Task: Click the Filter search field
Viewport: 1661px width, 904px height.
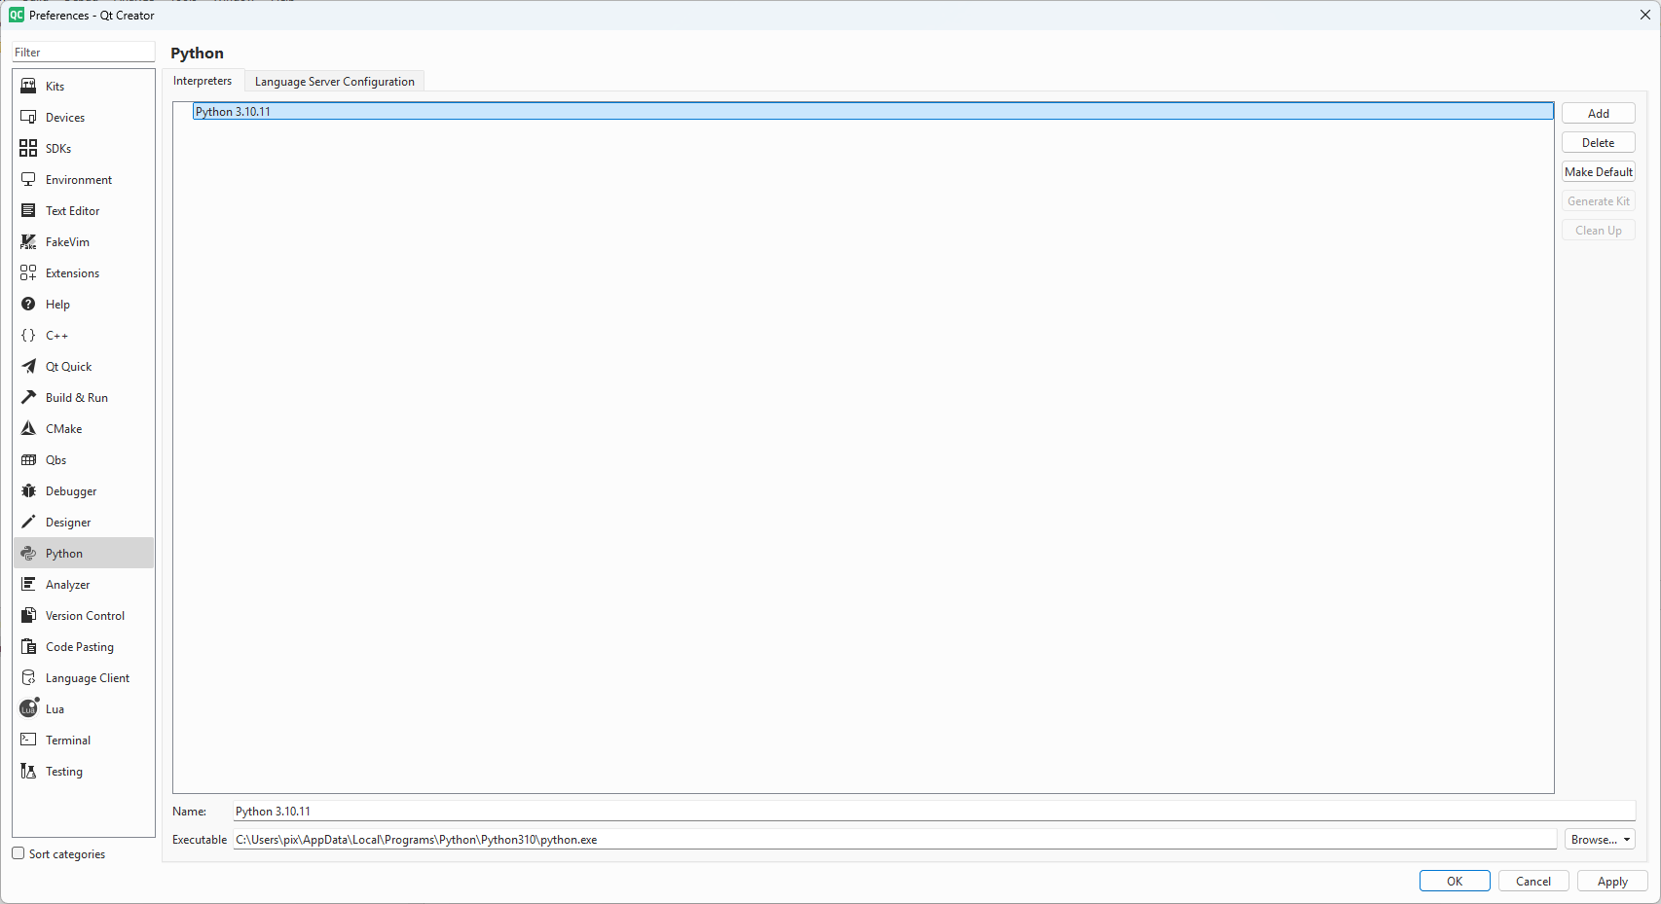Action: pos(84,53)
